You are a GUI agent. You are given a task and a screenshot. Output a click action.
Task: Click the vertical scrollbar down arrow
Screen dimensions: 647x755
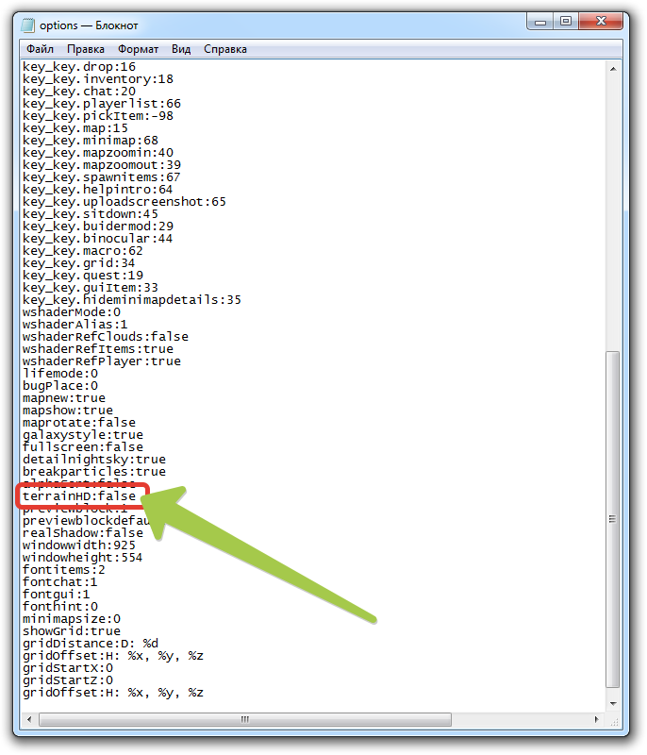tap(613, 702)
